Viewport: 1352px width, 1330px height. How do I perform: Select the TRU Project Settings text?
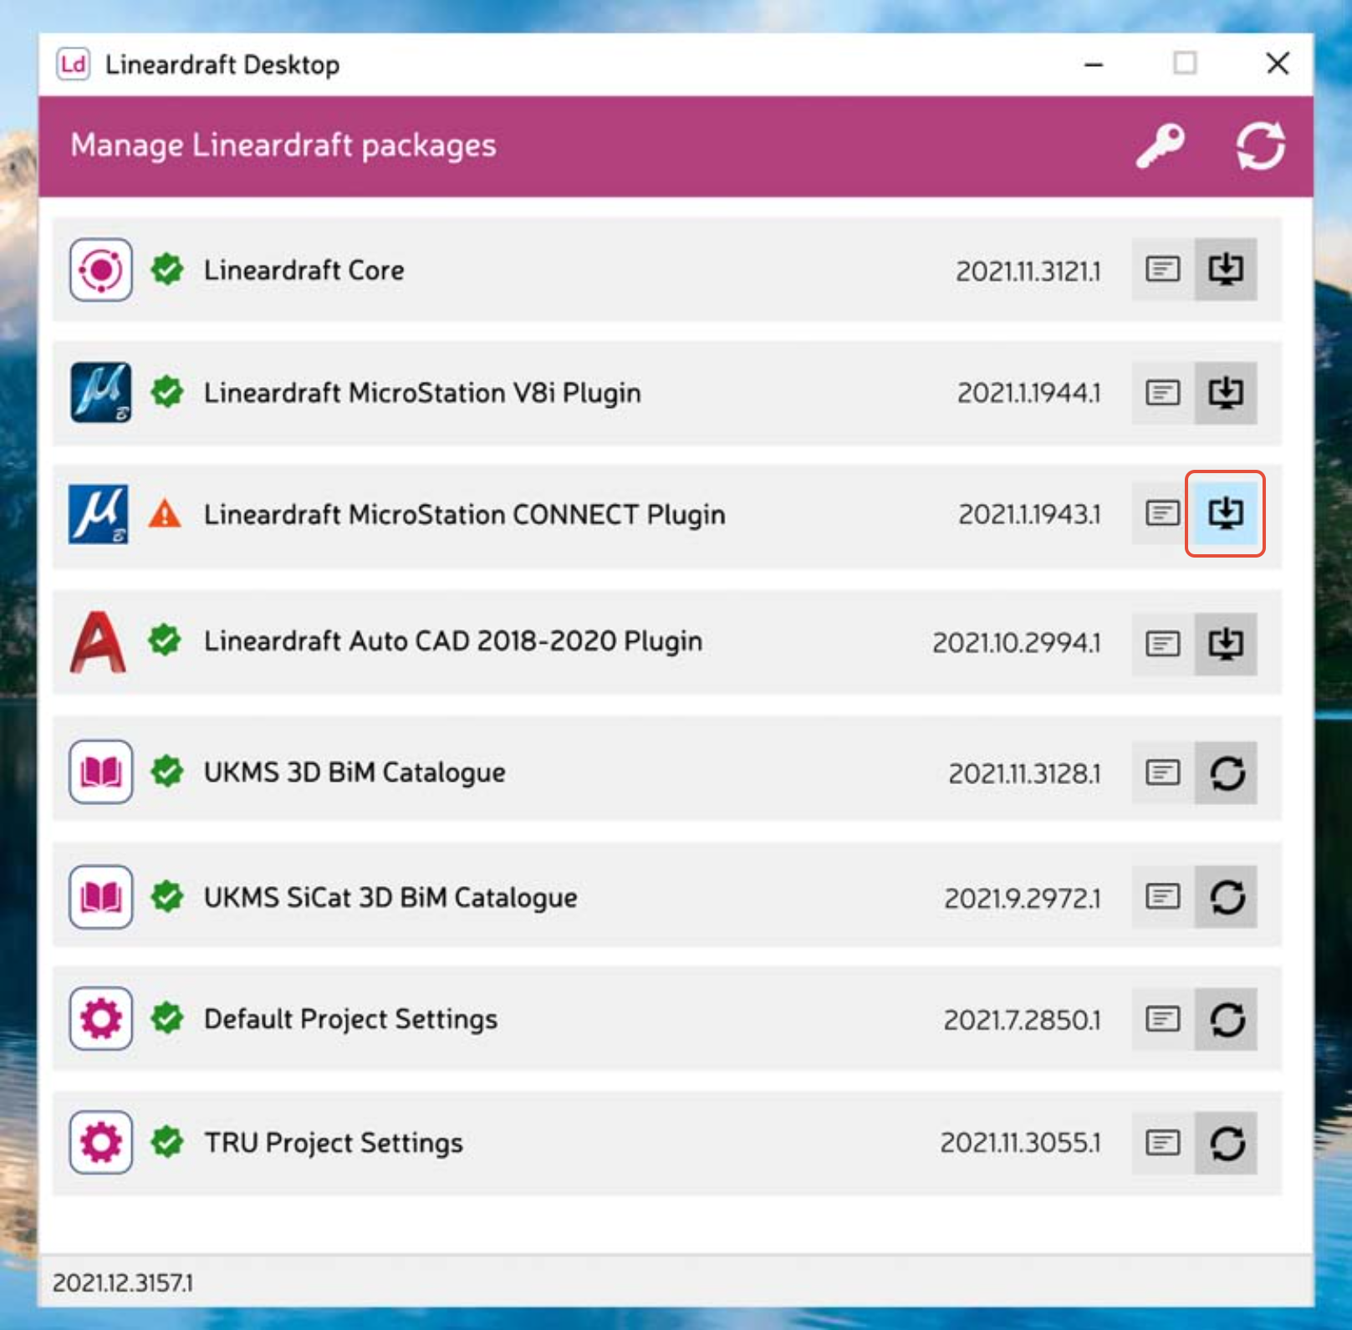(334, 1144)
